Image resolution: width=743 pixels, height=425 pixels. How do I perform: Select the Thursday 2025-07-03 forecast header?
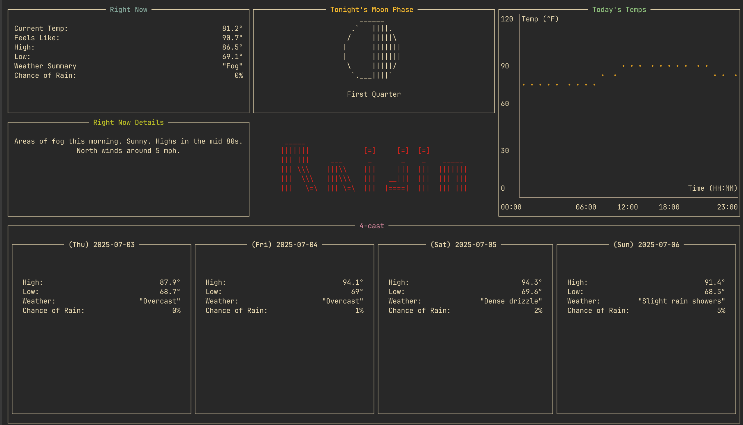(101, 245)
